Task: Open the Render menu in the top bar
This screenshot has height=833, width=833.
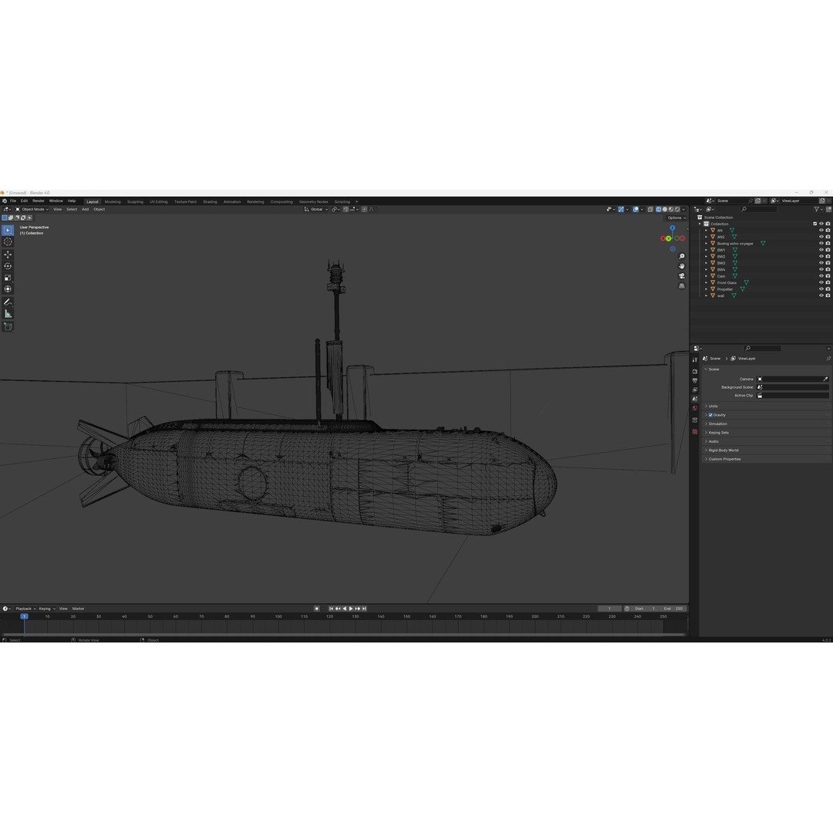Action: [x=38, y=201]
